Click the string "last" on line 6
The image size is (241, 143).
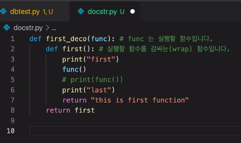point(99,90)
